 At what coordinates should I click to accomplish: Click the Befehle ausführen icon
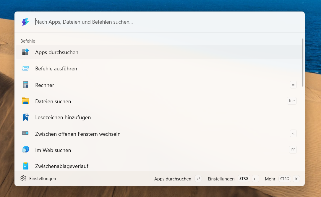(x=25, y=68)
